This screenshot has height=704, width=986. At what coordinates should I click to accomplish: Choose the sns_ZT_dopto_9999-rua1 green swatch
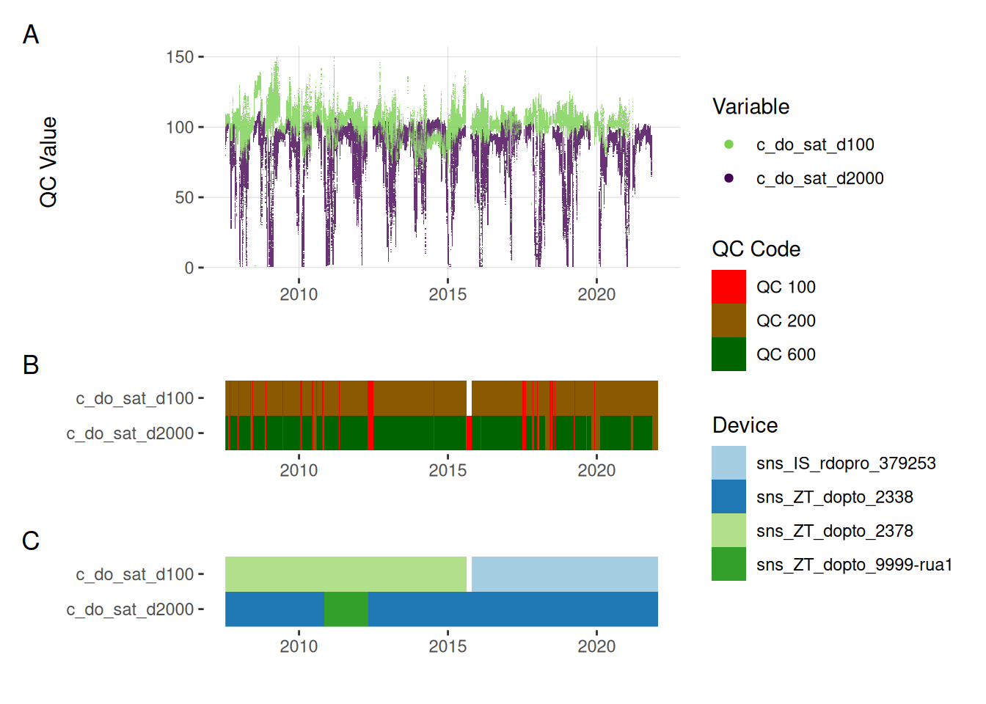[x=728, y=564]
